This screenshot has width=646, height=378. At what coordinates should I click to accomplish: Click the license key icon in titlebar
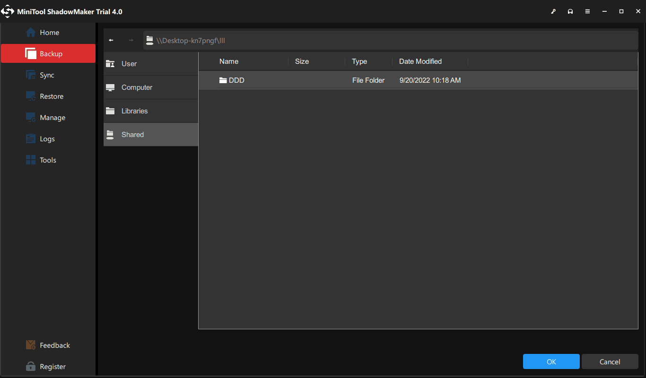(553, 11)
